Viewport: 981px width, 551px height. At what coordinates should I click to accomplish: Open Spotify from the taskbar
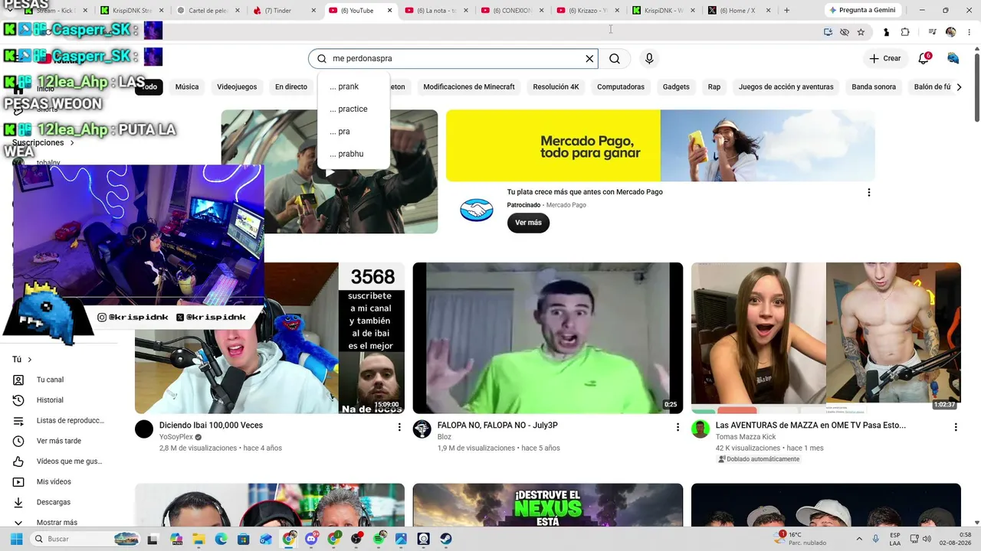[x=379, y=539]
